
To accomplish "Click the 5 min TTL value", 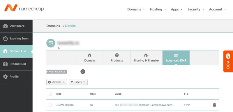I will point(187,105).
